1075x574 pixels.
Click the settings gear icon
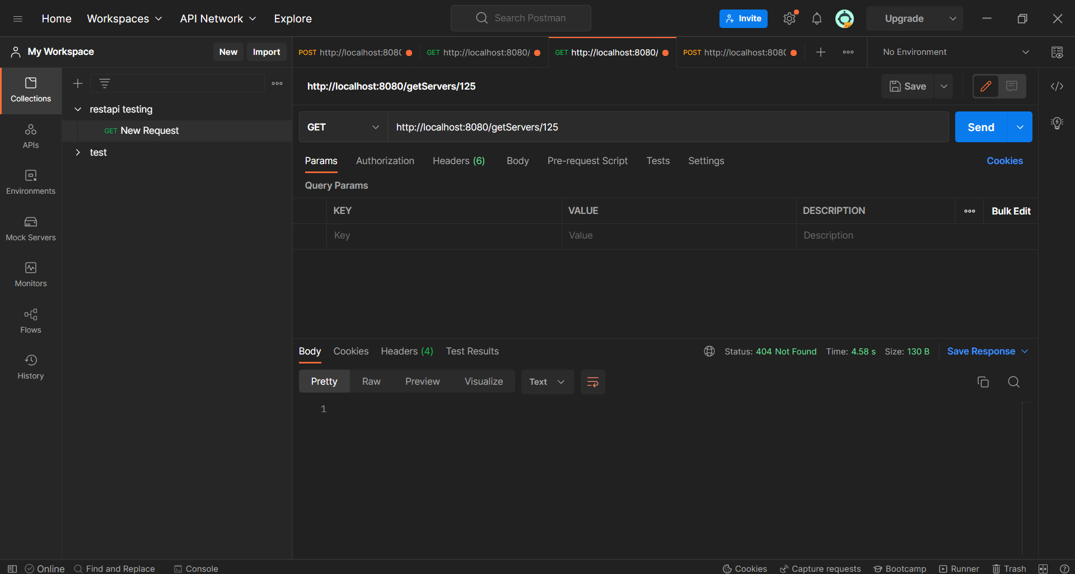point(789,18)
